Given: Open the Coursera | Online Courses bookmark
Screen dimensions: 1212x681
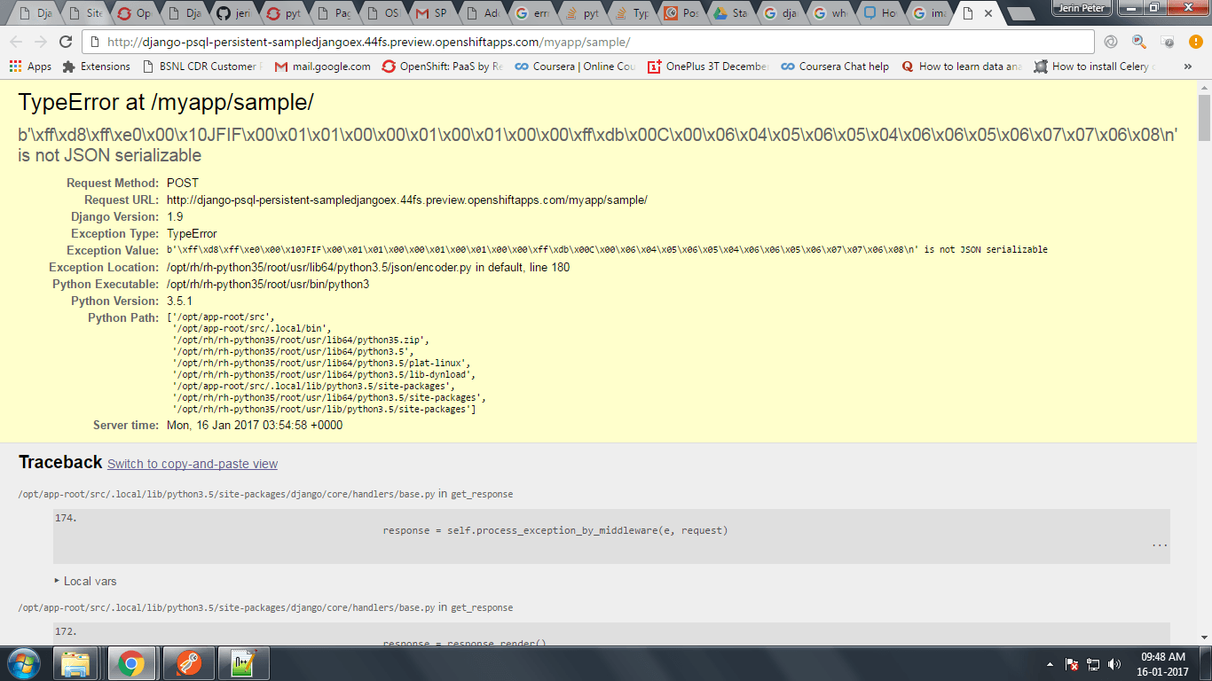Looking at the screenshot, I should (x=576, y=67).
